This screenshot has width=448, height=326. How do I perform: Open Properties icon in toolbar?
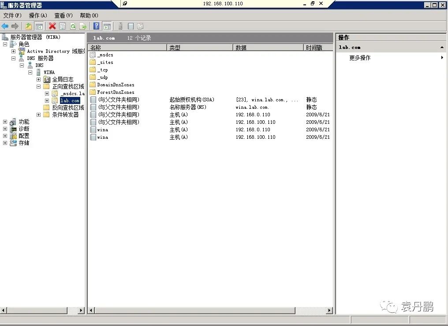point(62,26)
